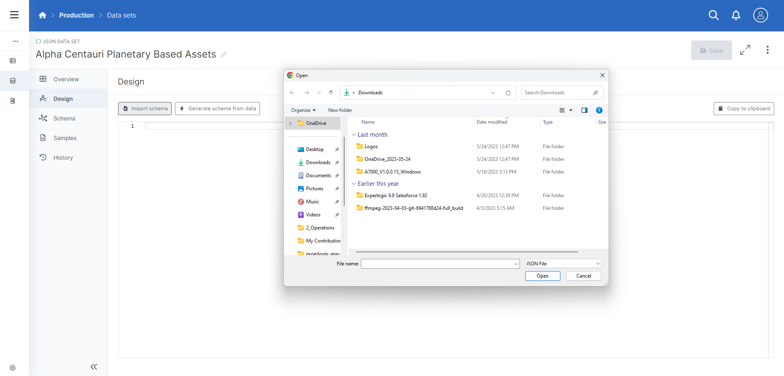
Task: Click the user account avatar icon
Action: coord(760,15)
